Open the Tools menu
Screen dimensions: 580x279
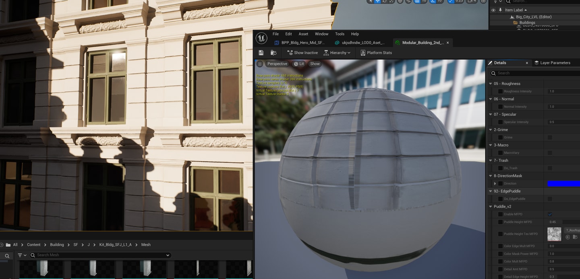(x=340, y=34)
